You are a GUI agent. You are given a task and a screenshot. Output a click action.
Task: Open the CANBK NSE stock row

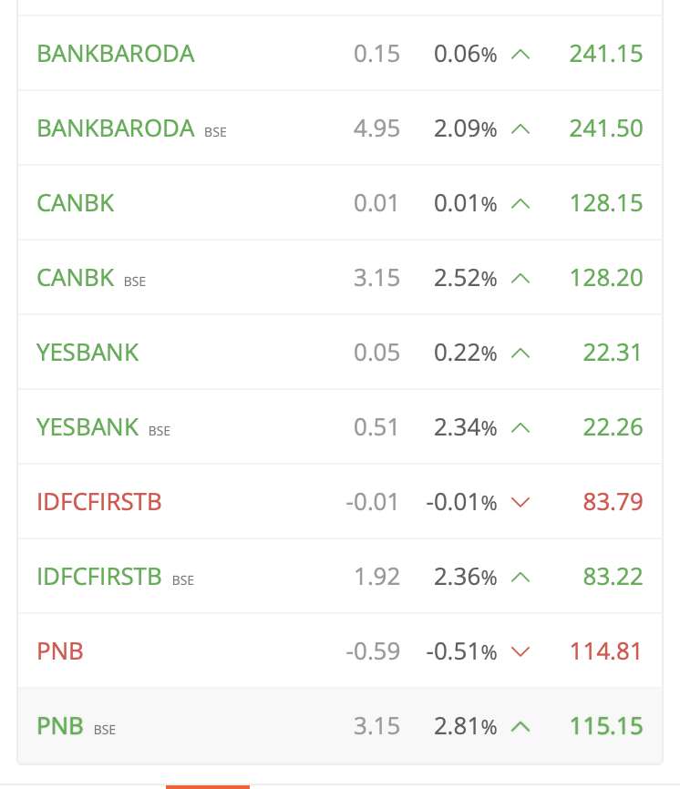click(x=340, y=203)
